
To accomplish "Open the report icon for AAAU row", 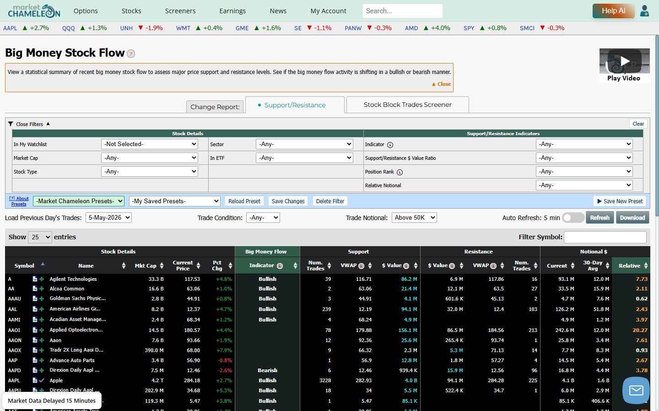I will point(35,299).
